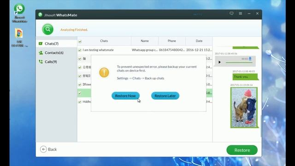Open the cat and child photo
Screen dimensions: 295x166
[244, 107]
